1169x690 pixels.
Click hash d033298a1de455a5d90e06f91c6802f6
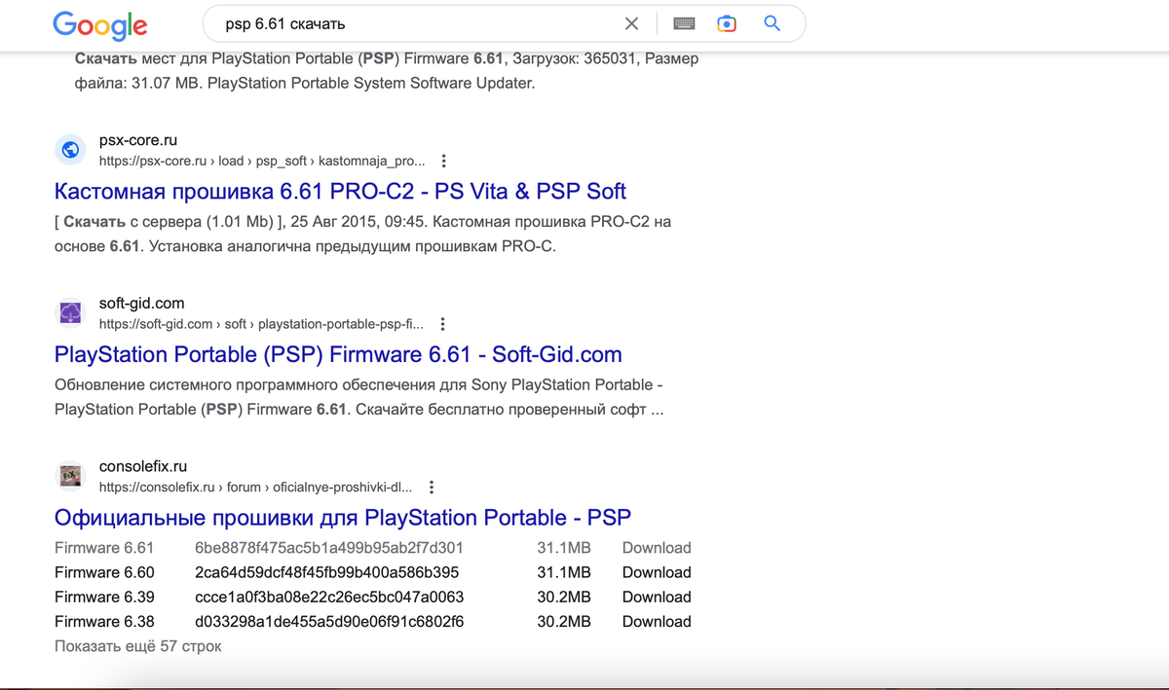tap(329, 621)
